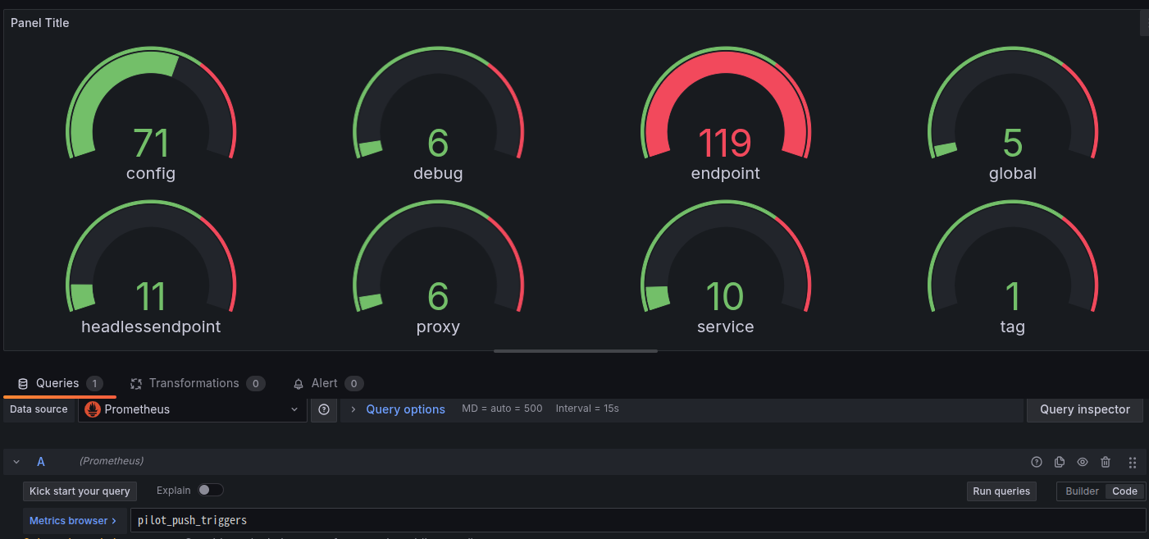
Task: Click the panel scrollbar at top right
Action: [x=1144, y=23]
